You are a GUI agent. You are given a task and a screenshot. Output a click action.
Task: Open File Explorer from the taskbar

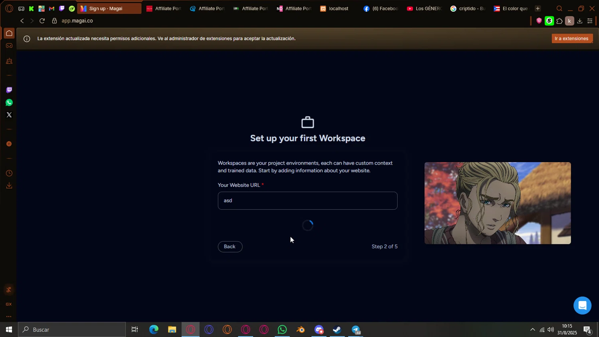(172, 329)
